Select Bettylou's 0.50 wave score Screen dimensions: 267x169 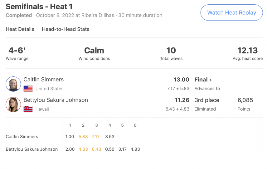[x=110, y=149]
